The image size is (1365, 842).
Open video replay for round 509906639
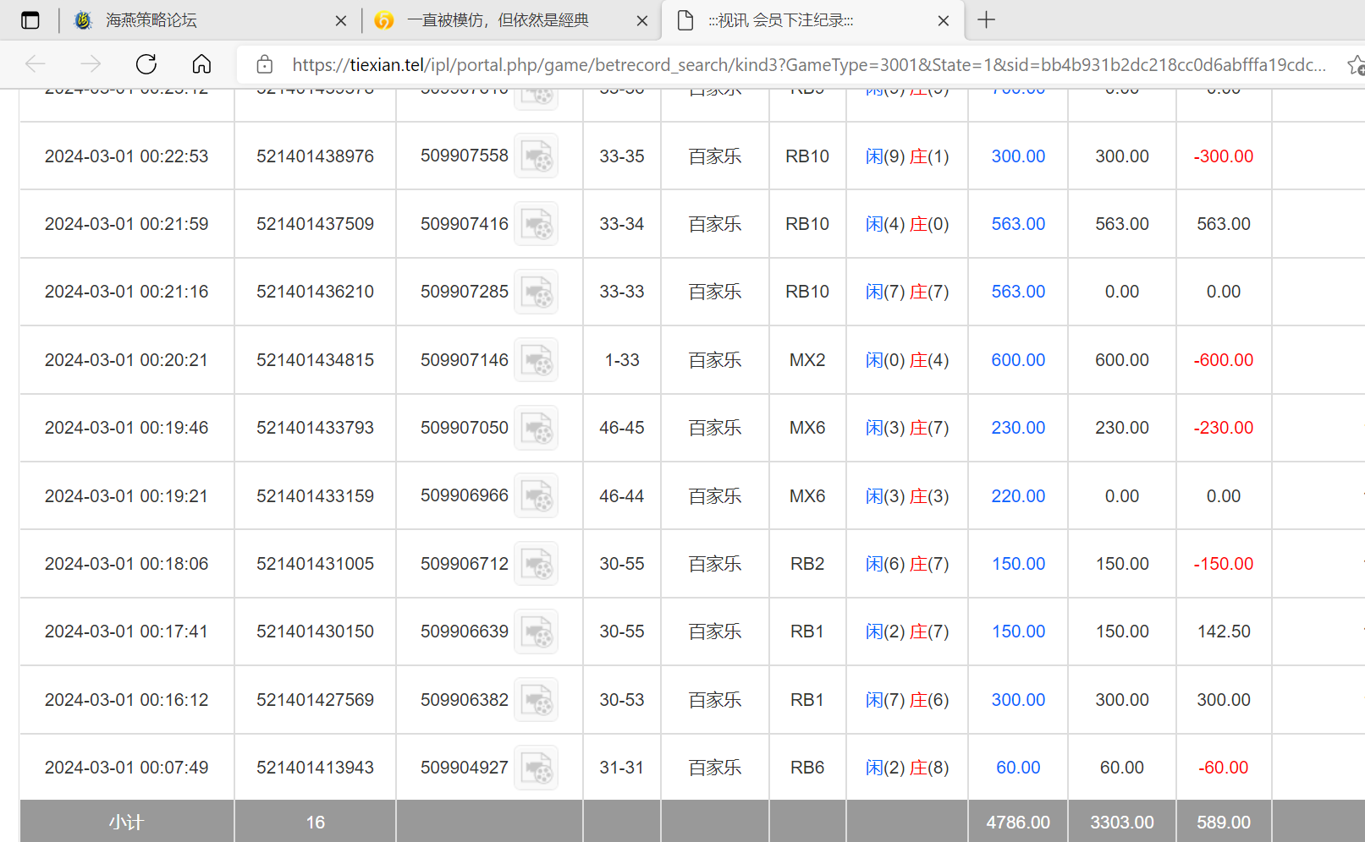(x=537, y=631)
